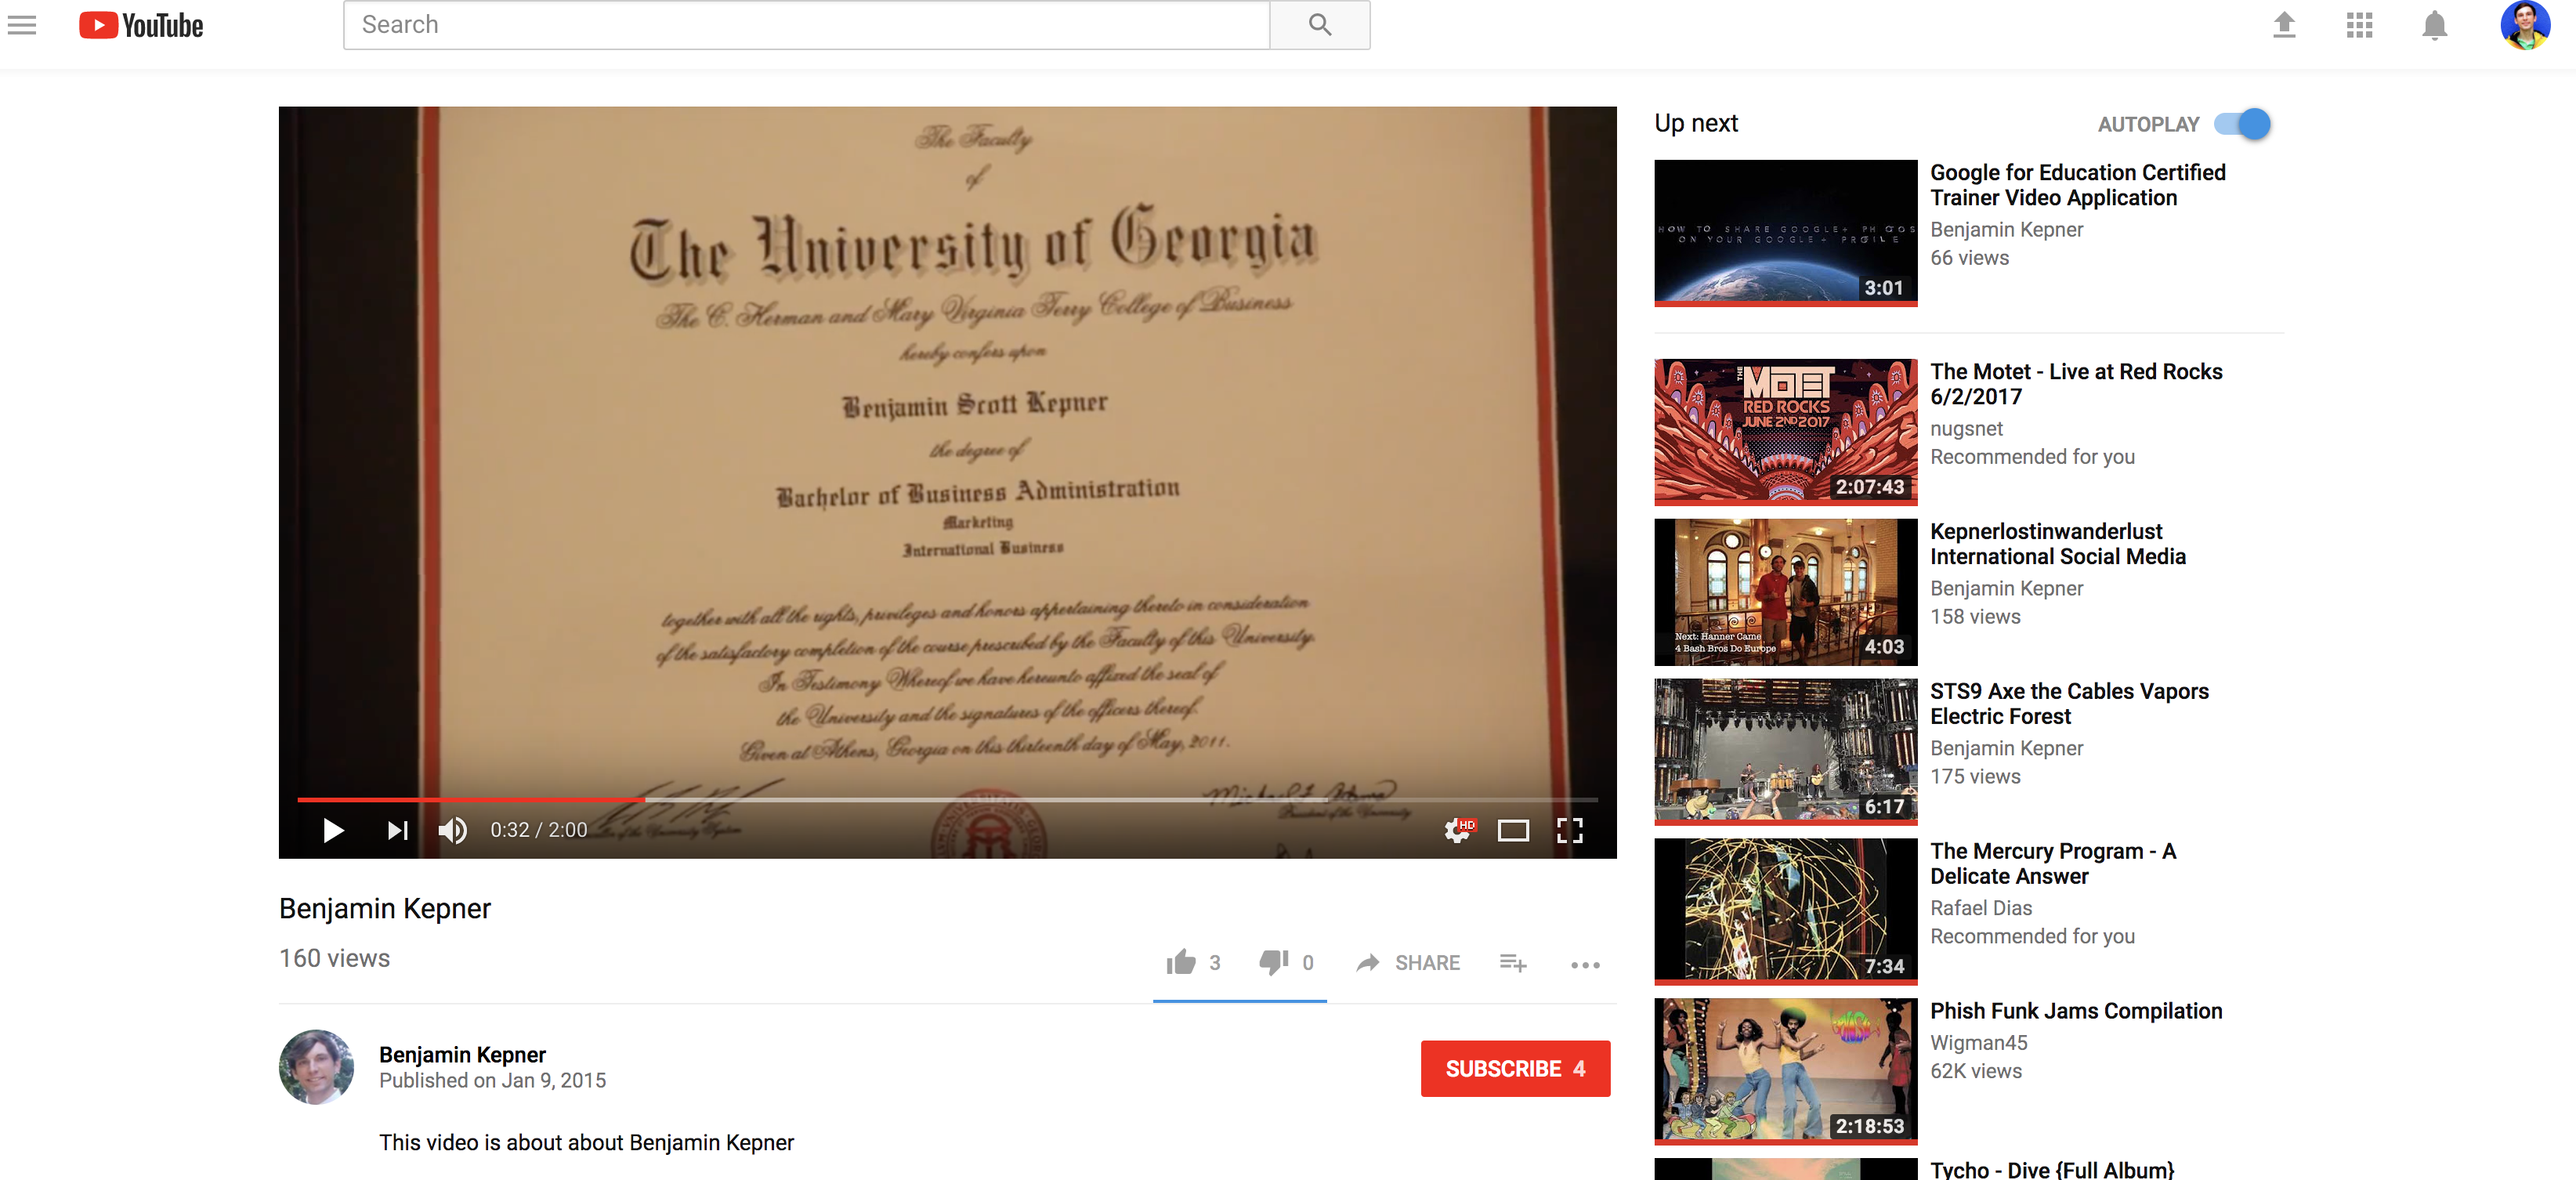Switch to theater mode
Viewport: 2576px width, 1180px height.
(1513, 830)
